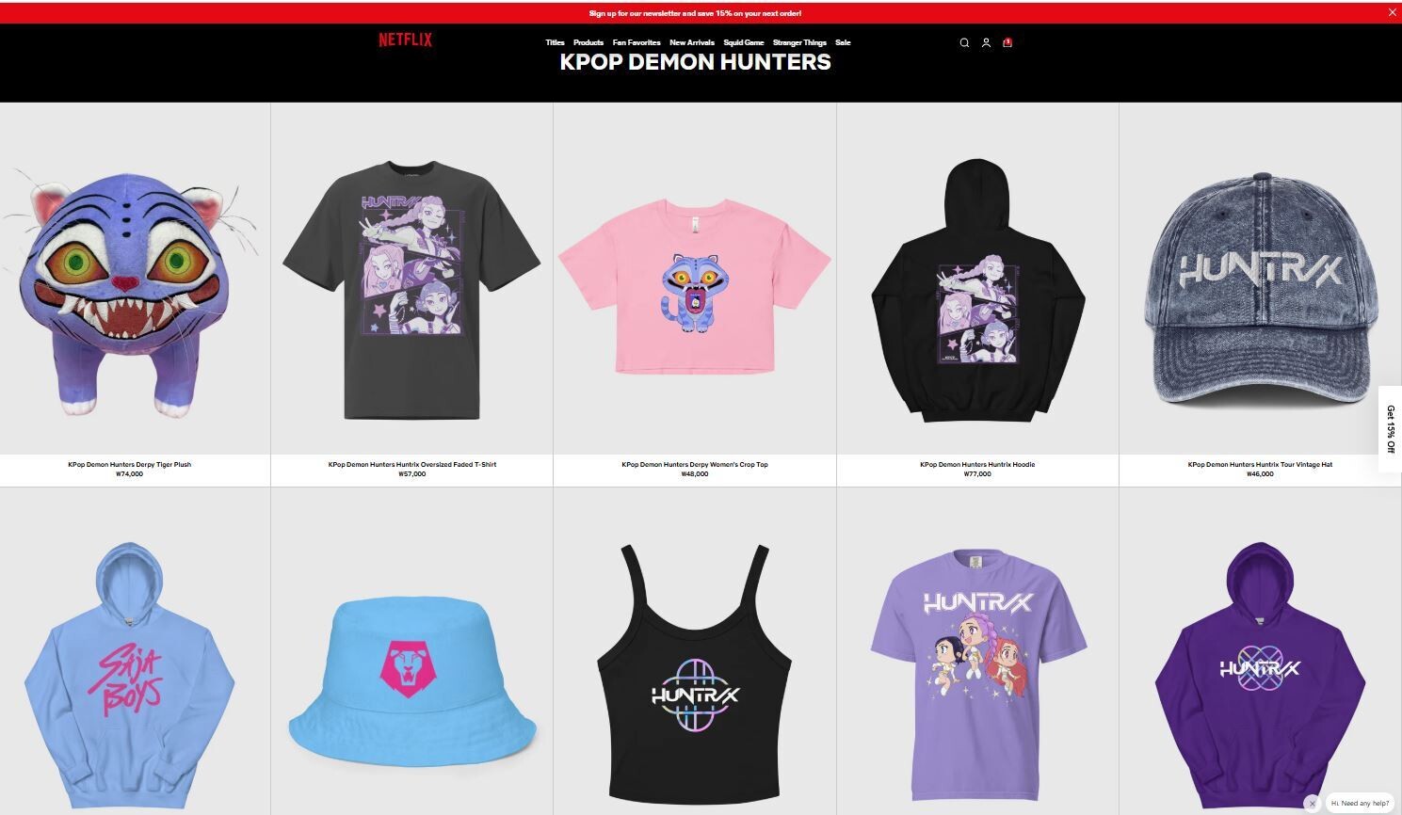Open the Derpy Tiger Plush product

tap(130, 464)
